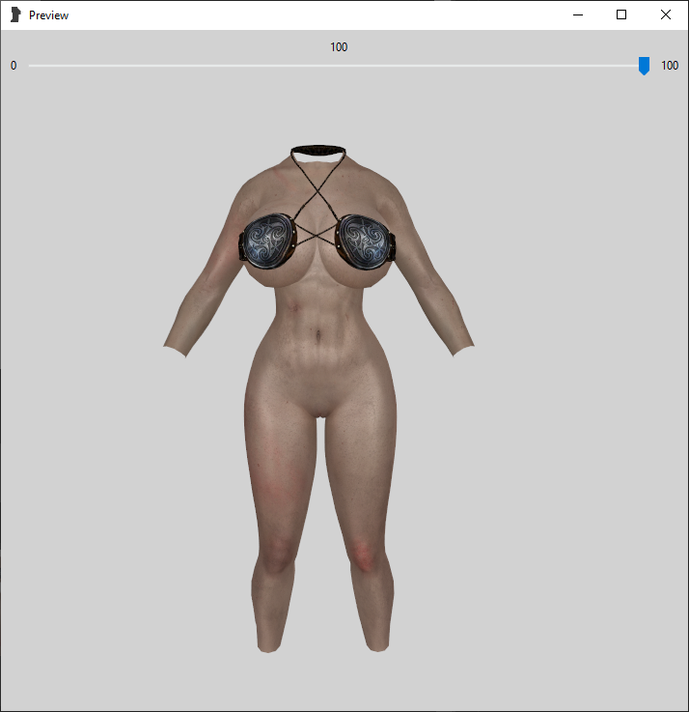Click the '0' minimum slider label
689x712 pixels.
(14, 66)
